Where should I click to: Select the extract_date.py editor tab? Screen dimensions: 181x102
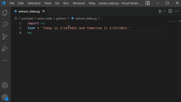(x=29, y=11)
